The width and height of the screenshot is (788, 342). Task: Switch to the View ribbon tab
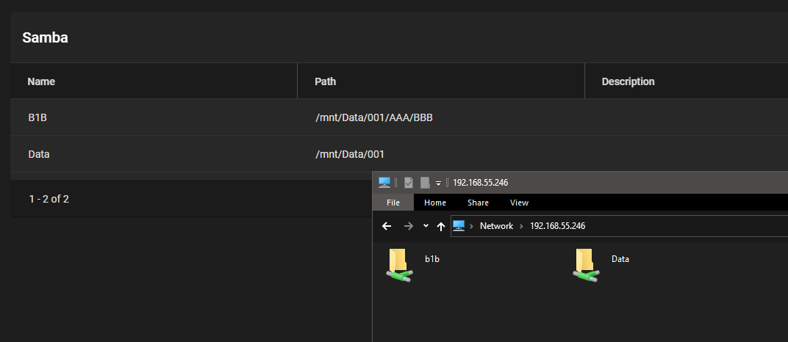pos(519,203)
